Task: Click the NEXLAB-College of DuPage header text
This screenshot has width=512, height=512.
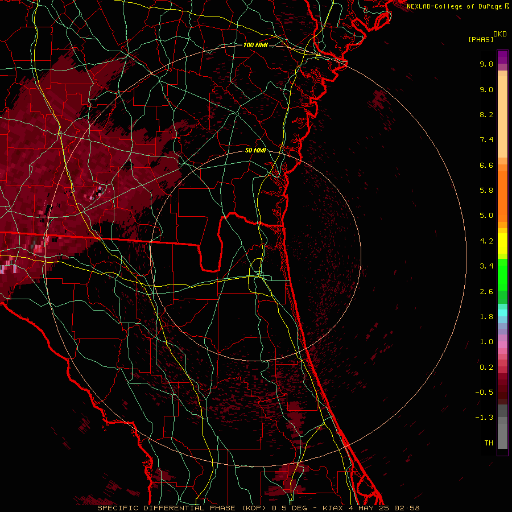Action: (456, 6)
